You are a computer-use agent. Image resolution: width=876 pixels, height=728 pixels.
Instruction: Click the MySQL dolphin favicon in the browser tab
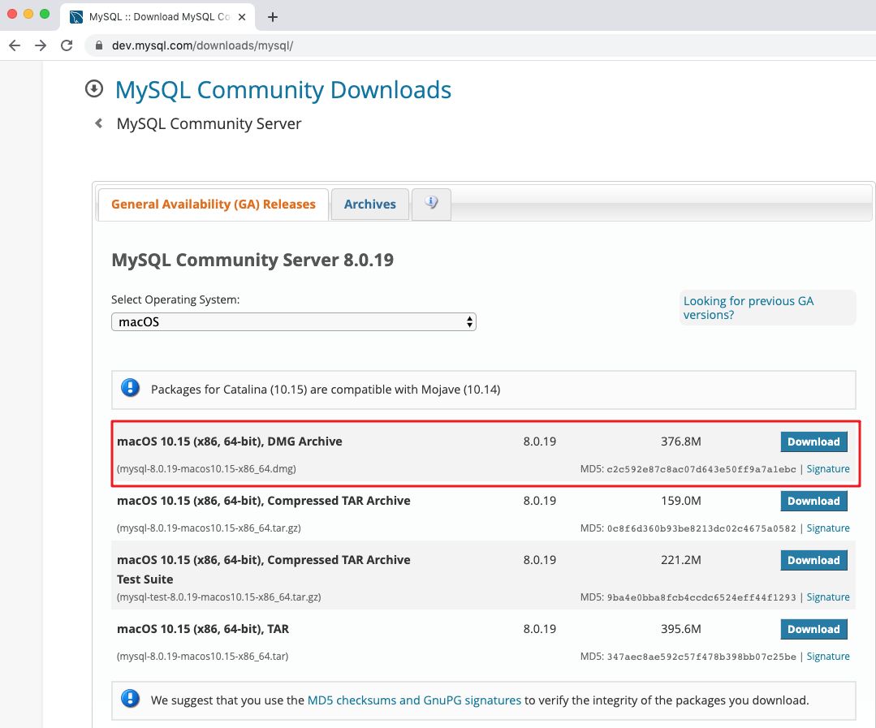[77, 16]
